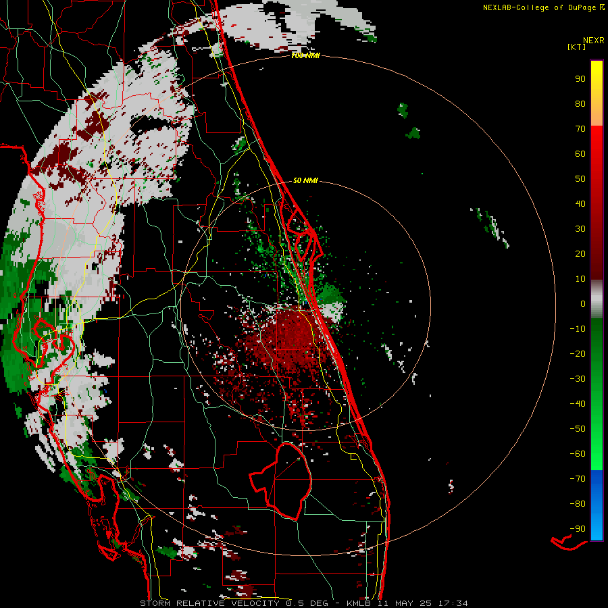Click the 70 value on the velocity scale
This screenshot has height=608, width=608.
[x=580, y=129]
